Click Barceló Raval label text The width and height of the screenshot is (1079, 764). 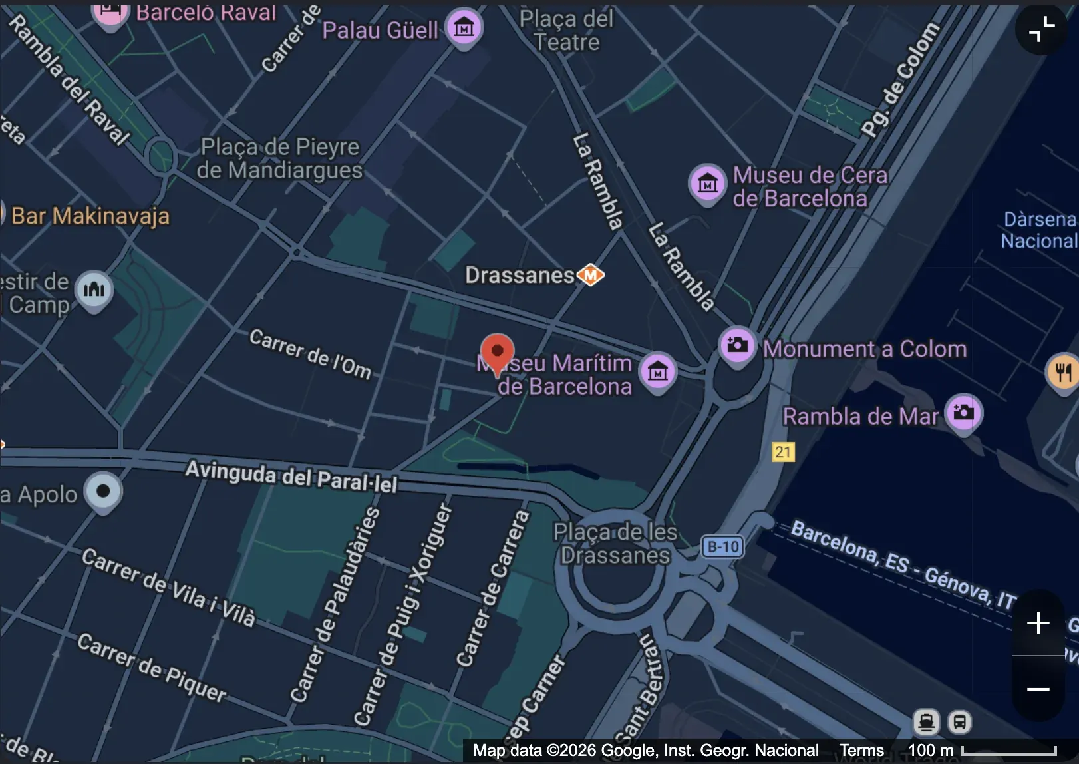click(206, 12)
